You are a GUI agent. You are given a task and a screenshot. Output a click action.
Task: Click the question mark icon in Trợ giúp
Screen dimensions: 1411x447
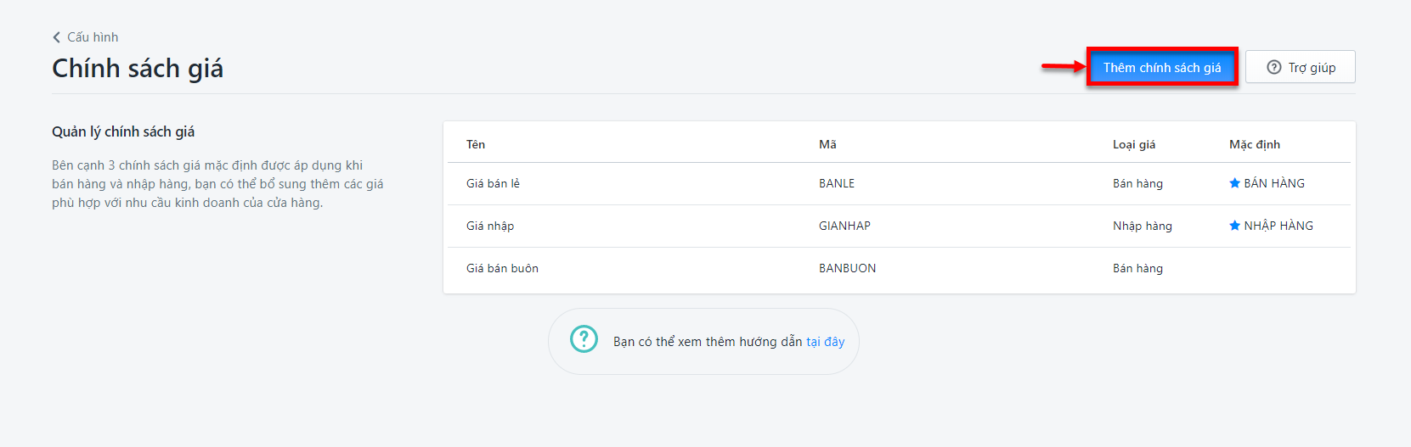coord(1273,67)
